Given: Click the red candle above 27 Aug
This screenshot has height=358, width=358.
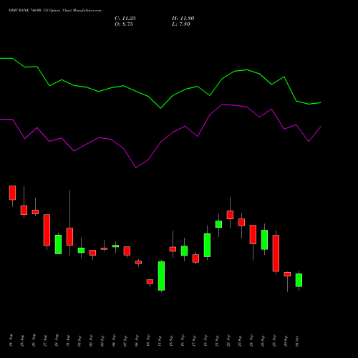Looking at the screenshot, I should tap(47, 230).
